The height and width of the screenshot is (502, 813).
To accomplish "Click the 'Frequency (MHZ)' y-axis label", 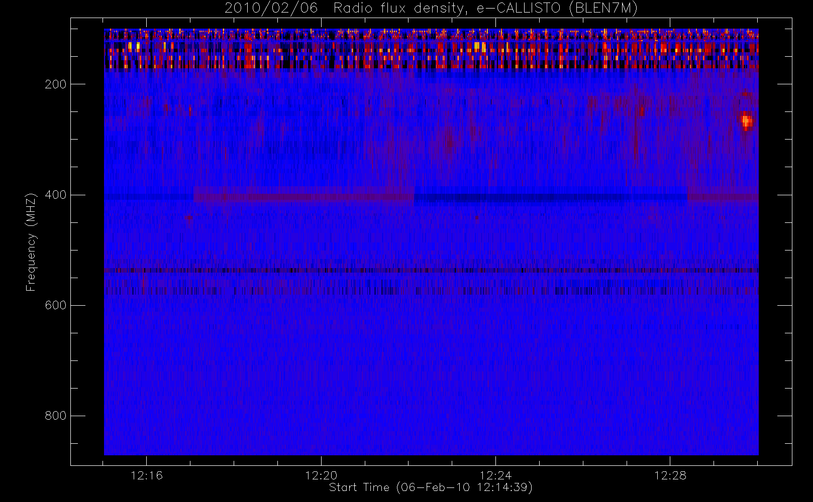I will [31, 242].
